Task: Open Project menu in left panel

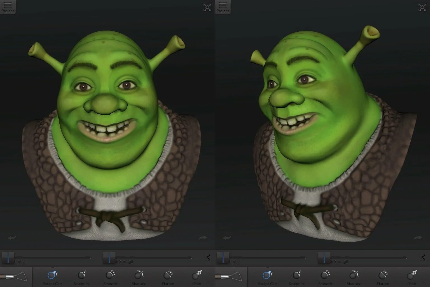Action: [8, 7]
